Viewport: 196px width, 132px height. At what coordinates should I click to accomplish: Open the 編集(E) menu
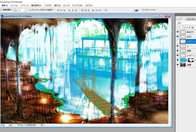click(5, 6)
